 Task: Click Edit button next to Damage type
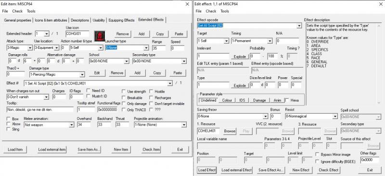click(x=97, y=73)
